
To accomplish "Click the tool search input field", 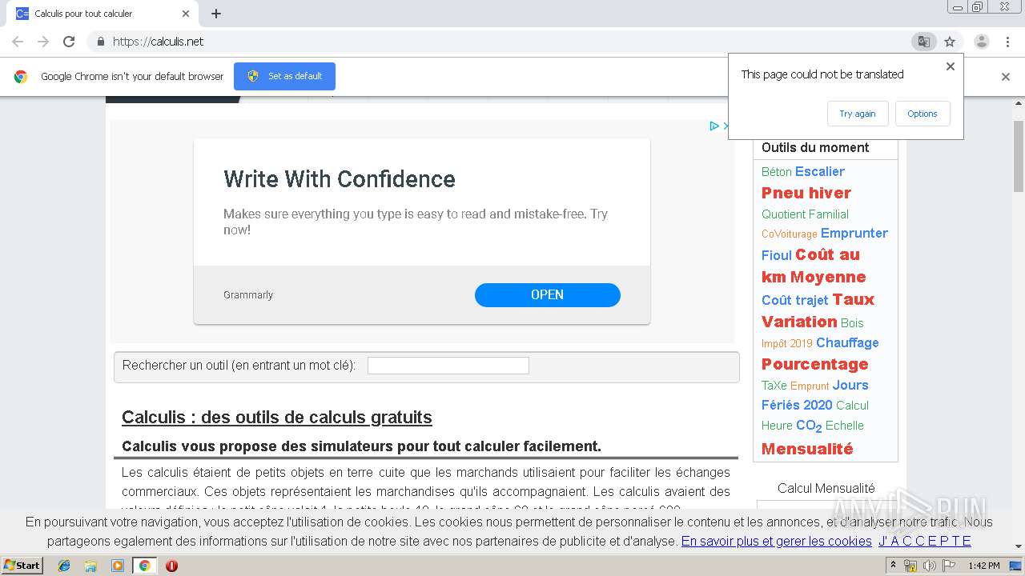I will 448,366.
